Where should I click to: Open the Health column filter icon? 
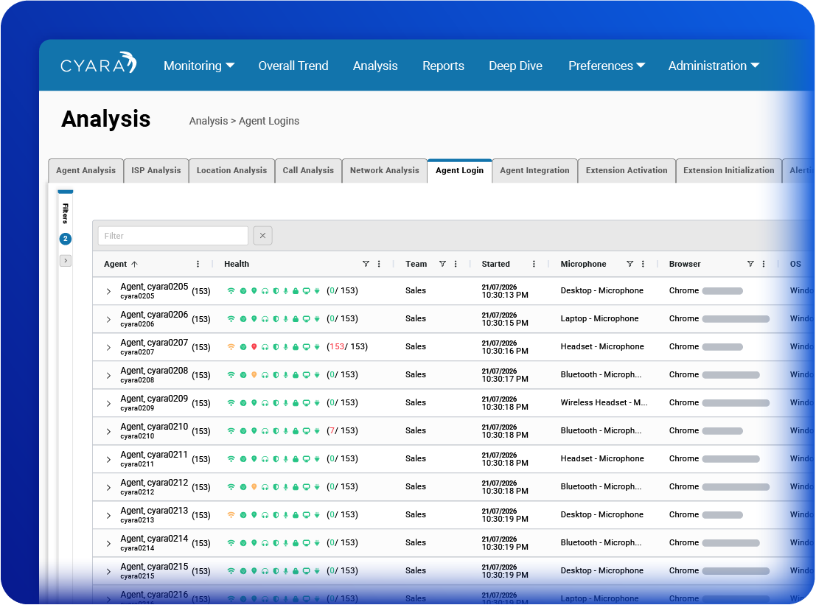pos(366,265)
